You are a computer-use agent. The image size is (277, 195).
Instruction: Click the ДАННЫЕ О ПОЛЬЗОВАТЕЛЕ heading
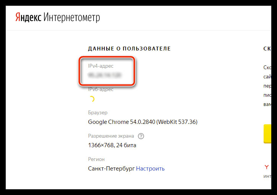pos(129,49)
